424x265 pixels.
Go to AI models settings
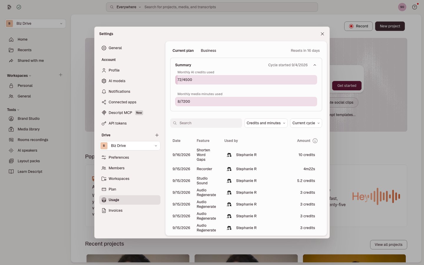click(x=130, y=81)
